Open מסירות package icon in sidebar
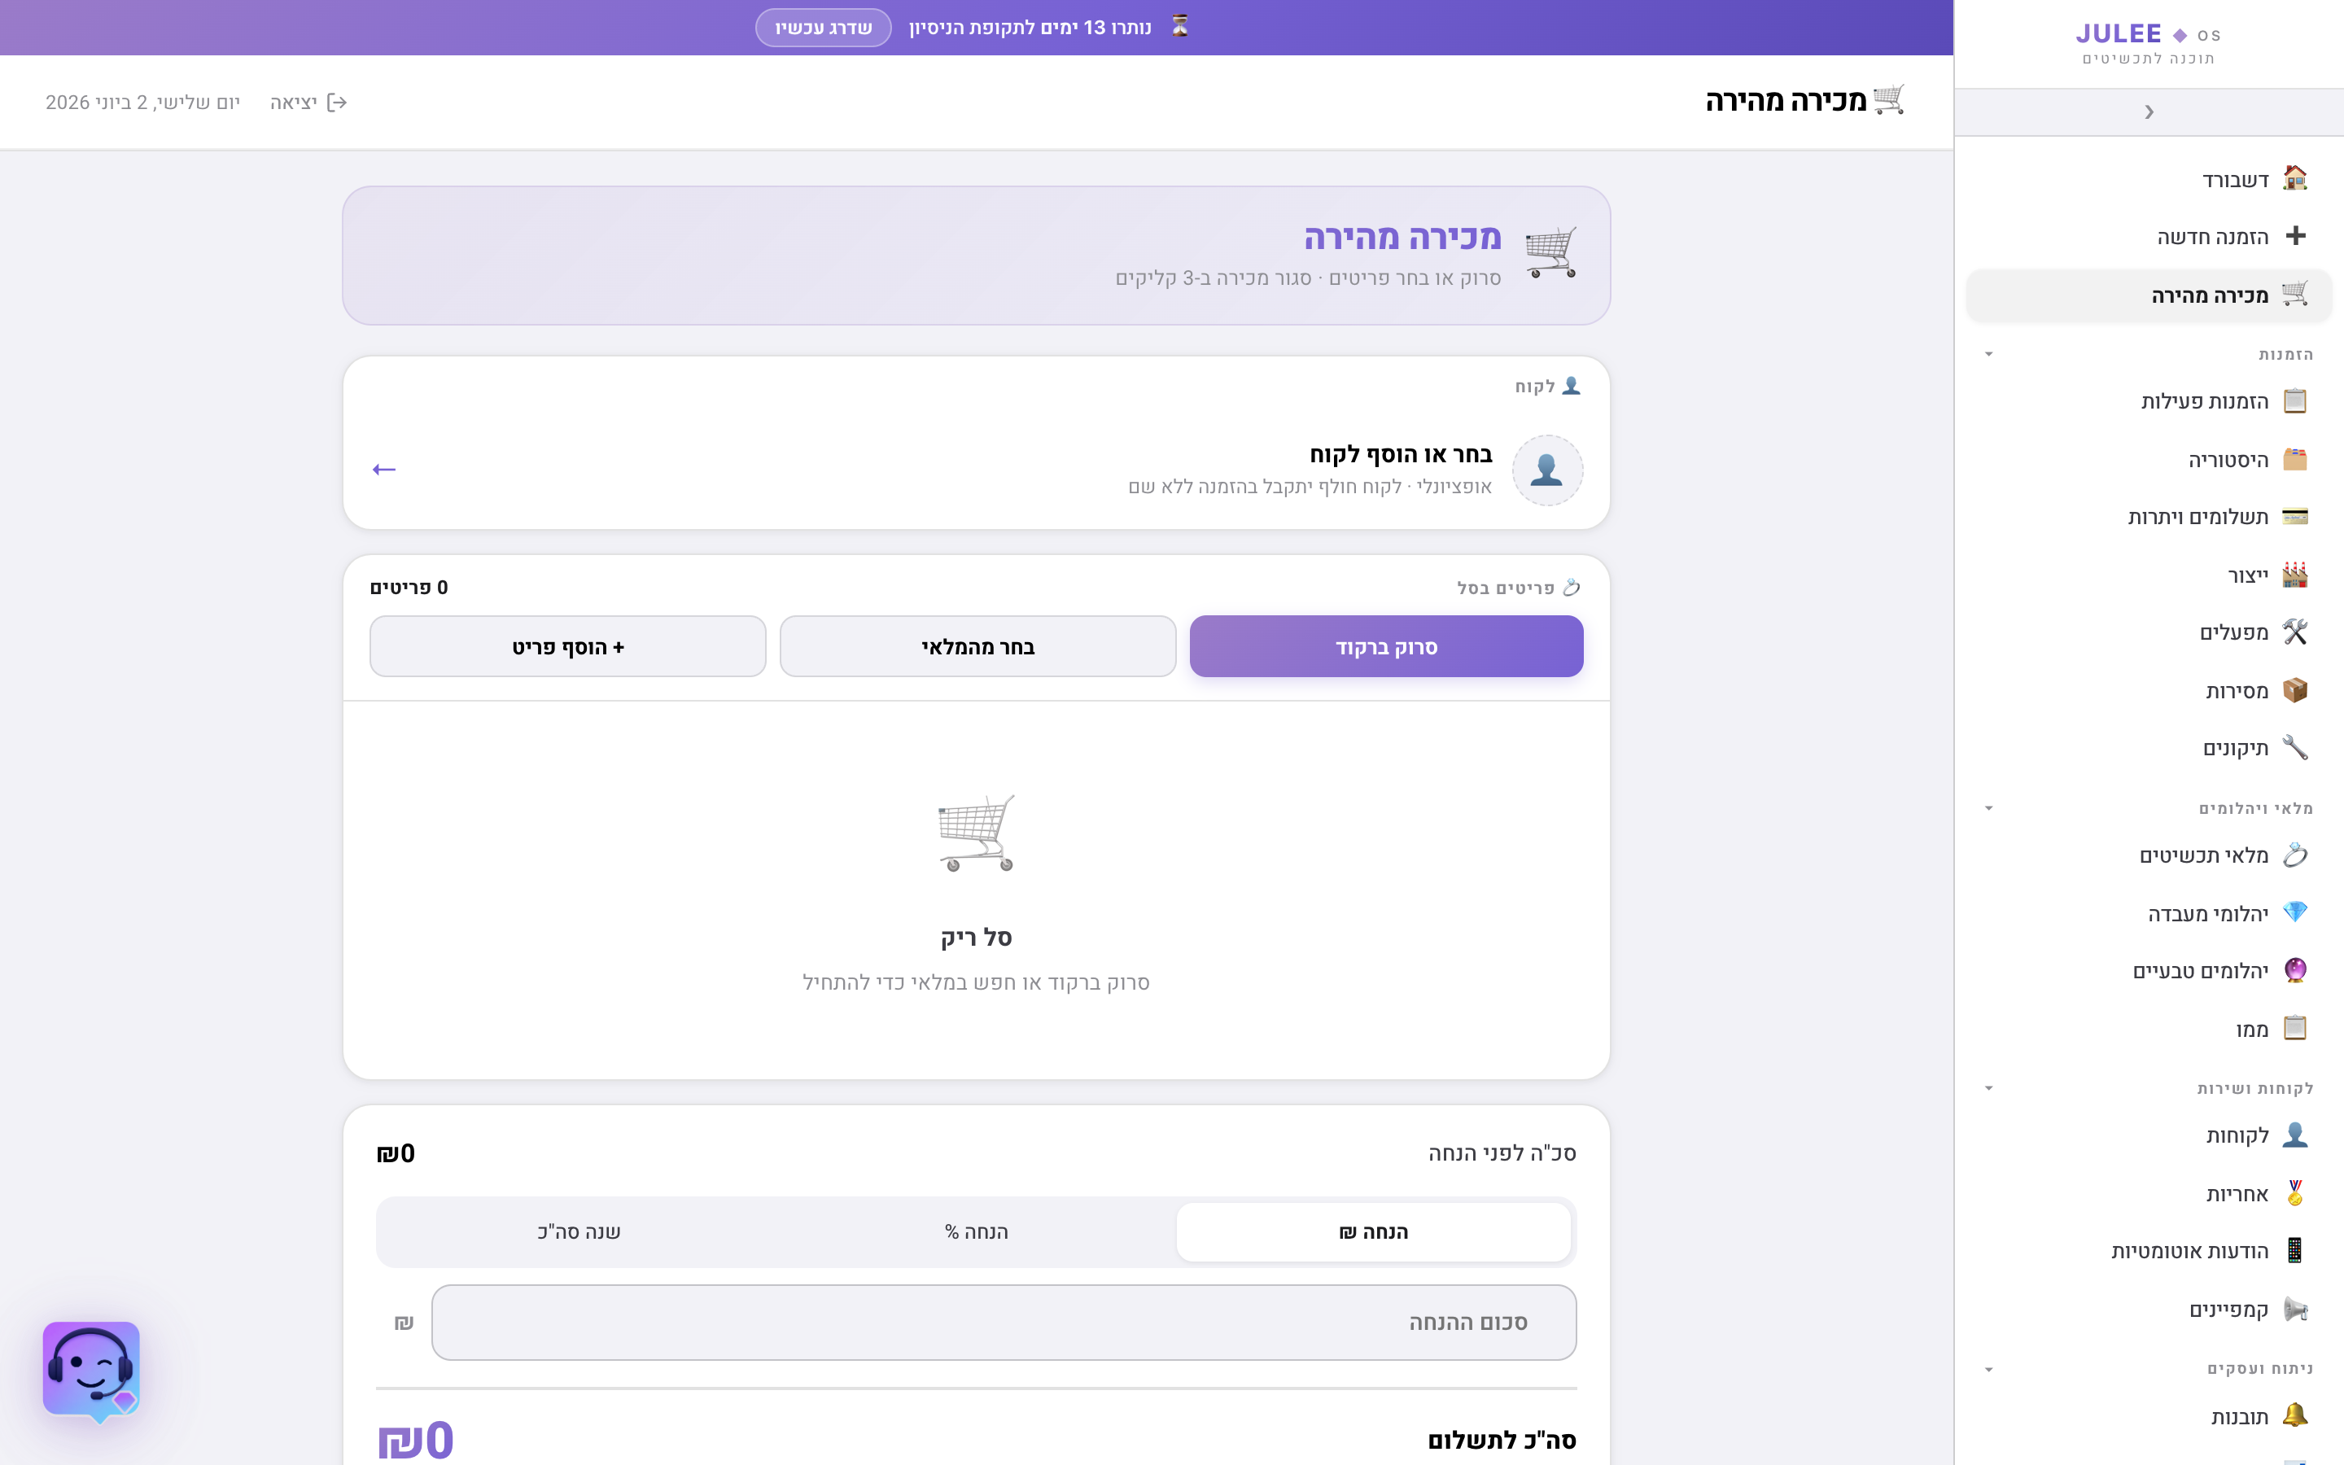Screen dimensions: 2344x1465 2294,690
